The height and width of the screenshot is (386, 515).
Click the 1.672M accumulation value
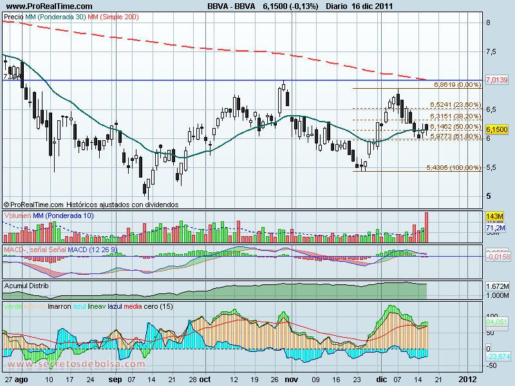pos(497,286)
